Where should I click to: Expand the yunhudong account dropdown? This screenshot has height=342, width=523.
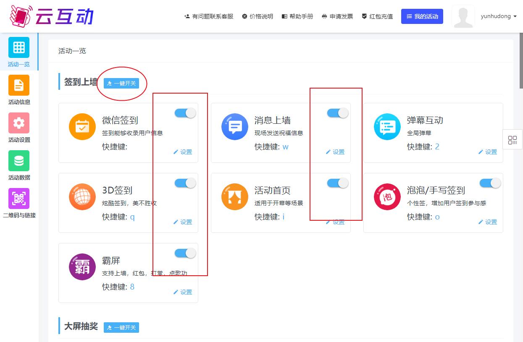click(x=499, y=16)
